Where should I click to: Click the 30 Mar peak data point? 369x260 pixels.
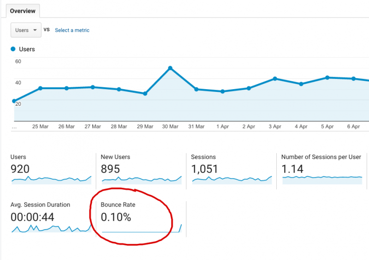[x=170, y=68]
